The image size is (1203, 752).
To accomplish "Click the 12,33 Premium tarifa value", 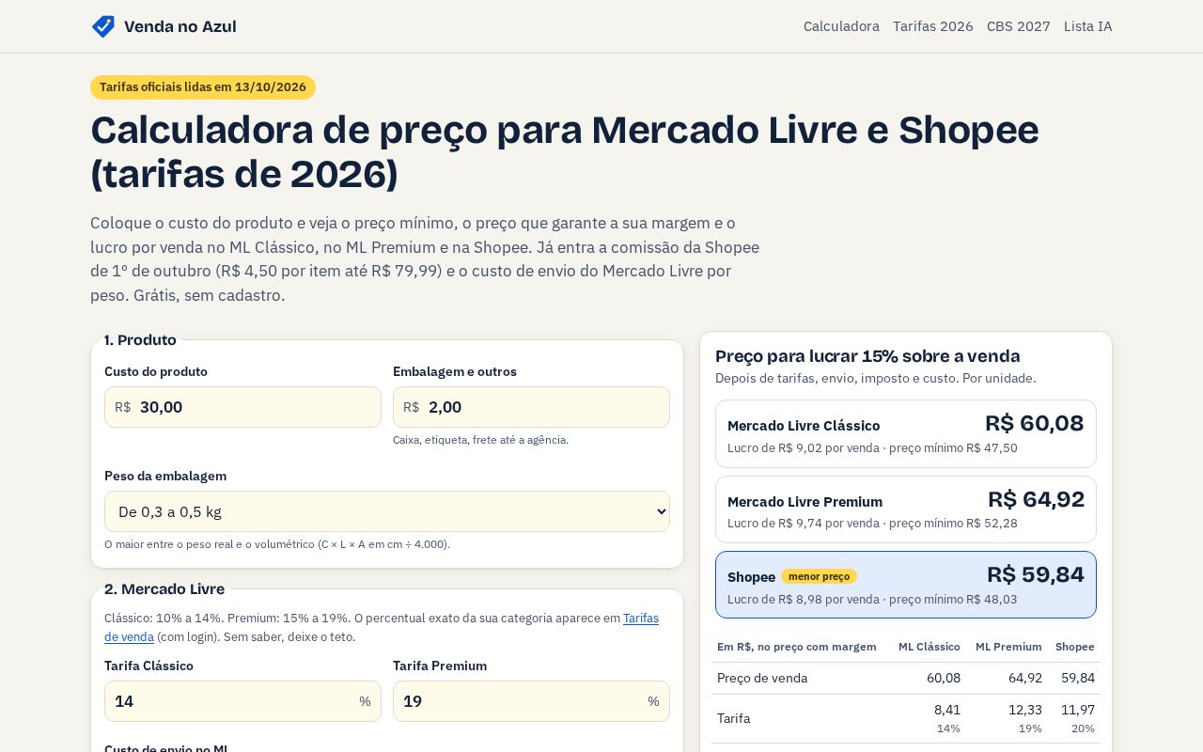I will tap(1025, 710).
